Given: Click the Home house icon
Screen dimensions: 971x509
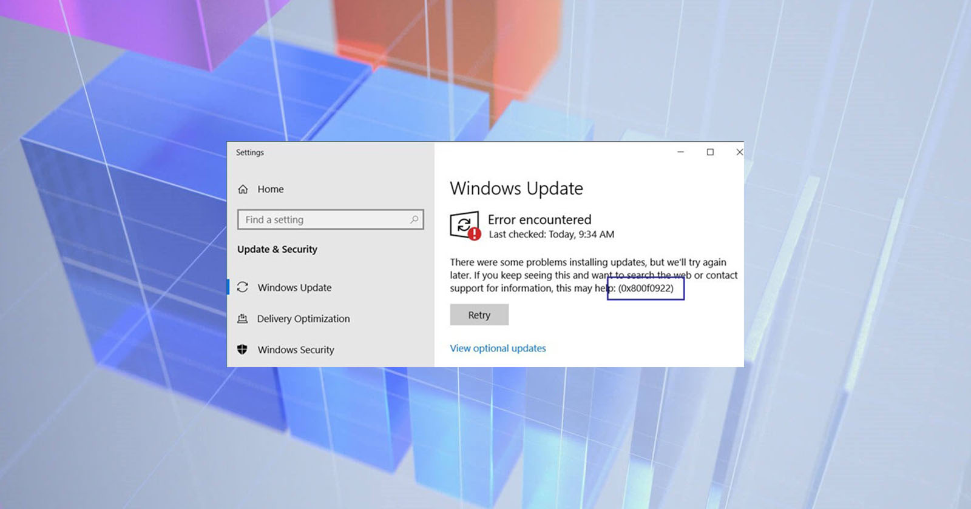Looking at the screenshot, I should pyautogui.click(x=243, y=189).
